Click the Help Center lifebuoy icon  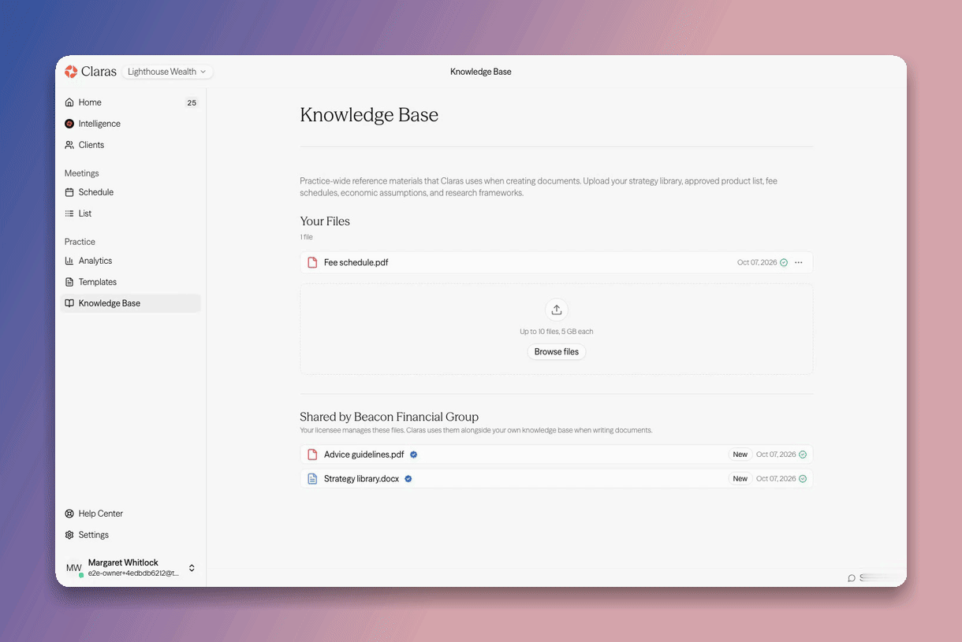pos(69,514)
